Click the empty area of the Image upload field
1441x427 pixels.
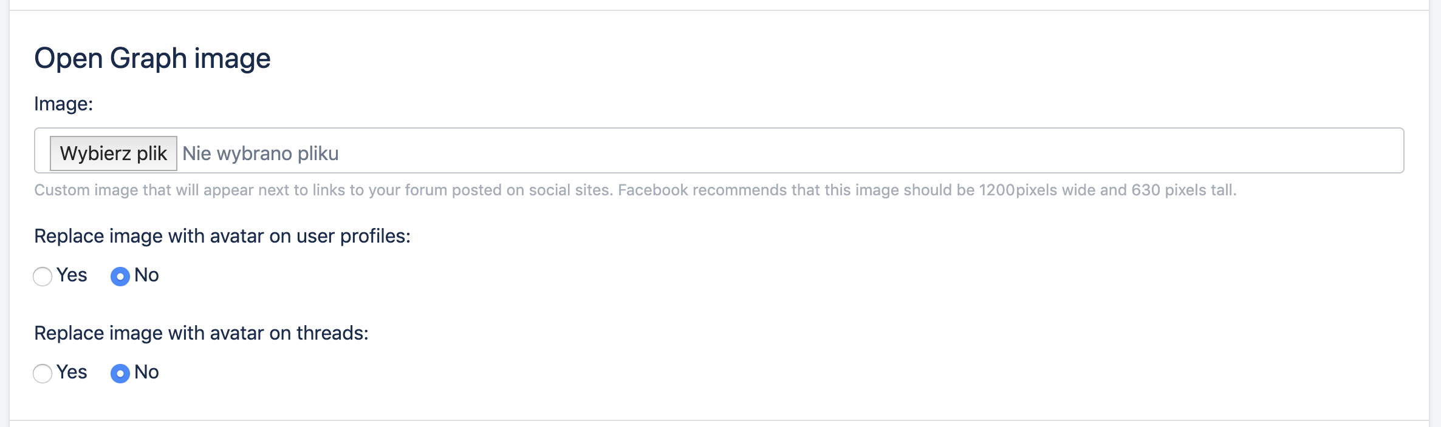point(851,151)
